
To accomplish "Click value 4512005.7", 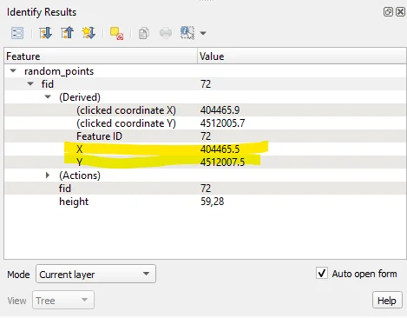I will pos(222,123).
